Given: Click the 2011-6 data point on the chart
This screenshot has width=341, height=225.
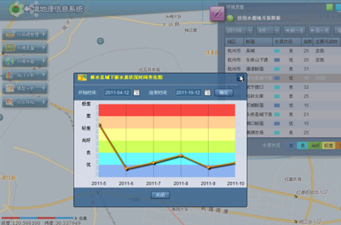Looking at the screenshot, I should 126,169.
